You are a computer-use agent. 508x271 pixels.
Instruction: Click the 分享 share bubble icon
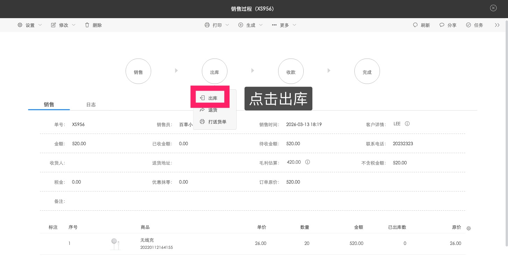click(x=442, y=25)
